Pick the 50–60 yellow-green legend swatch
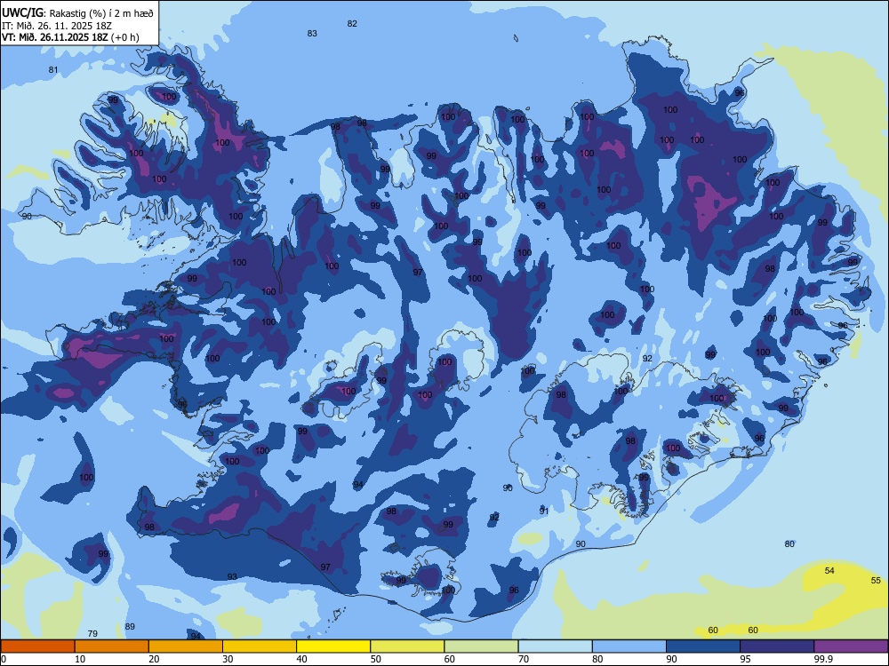Image resolution: width=889 pixels, height=666 pixels. tap(407, 646)
